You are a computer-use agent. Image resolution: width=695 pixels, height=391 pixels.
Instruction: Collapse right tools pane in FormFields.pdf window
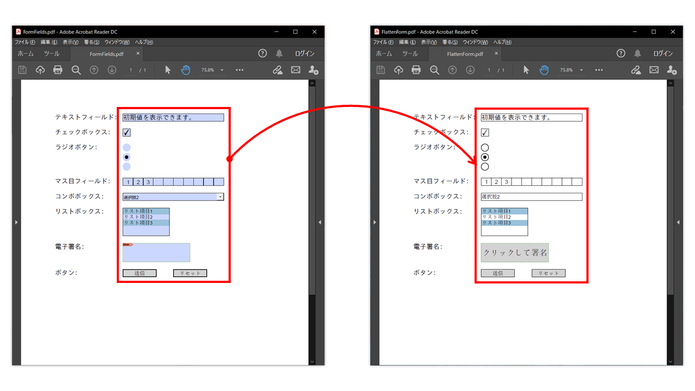pos(320,222)
